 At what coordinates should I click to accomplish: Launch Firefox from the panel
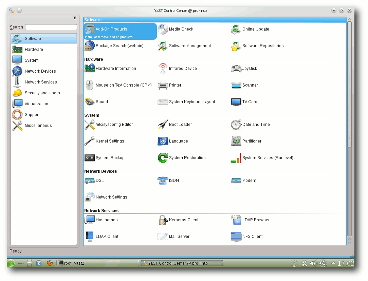50,263
